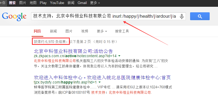
Task: Start voice search with microphone icon
Action: coord(181,16)
